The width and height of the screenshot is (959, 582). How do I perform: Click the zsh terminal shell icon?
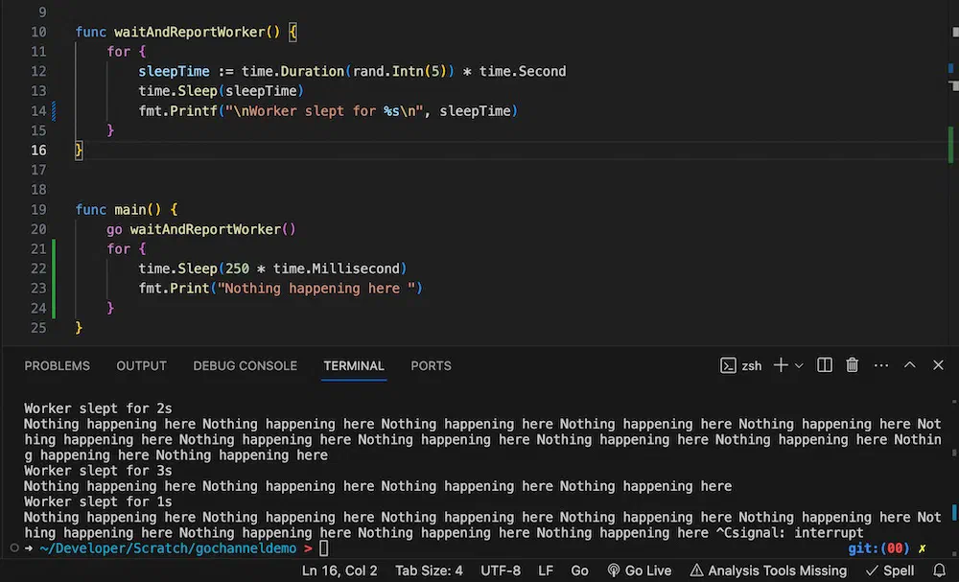tap(728, 365)
